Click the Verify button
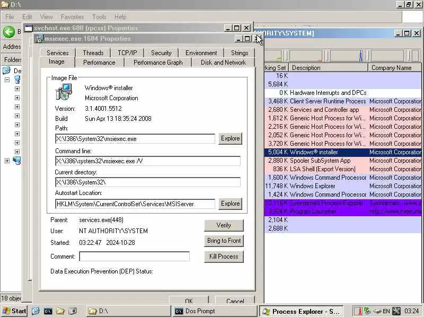 point(224,225)
